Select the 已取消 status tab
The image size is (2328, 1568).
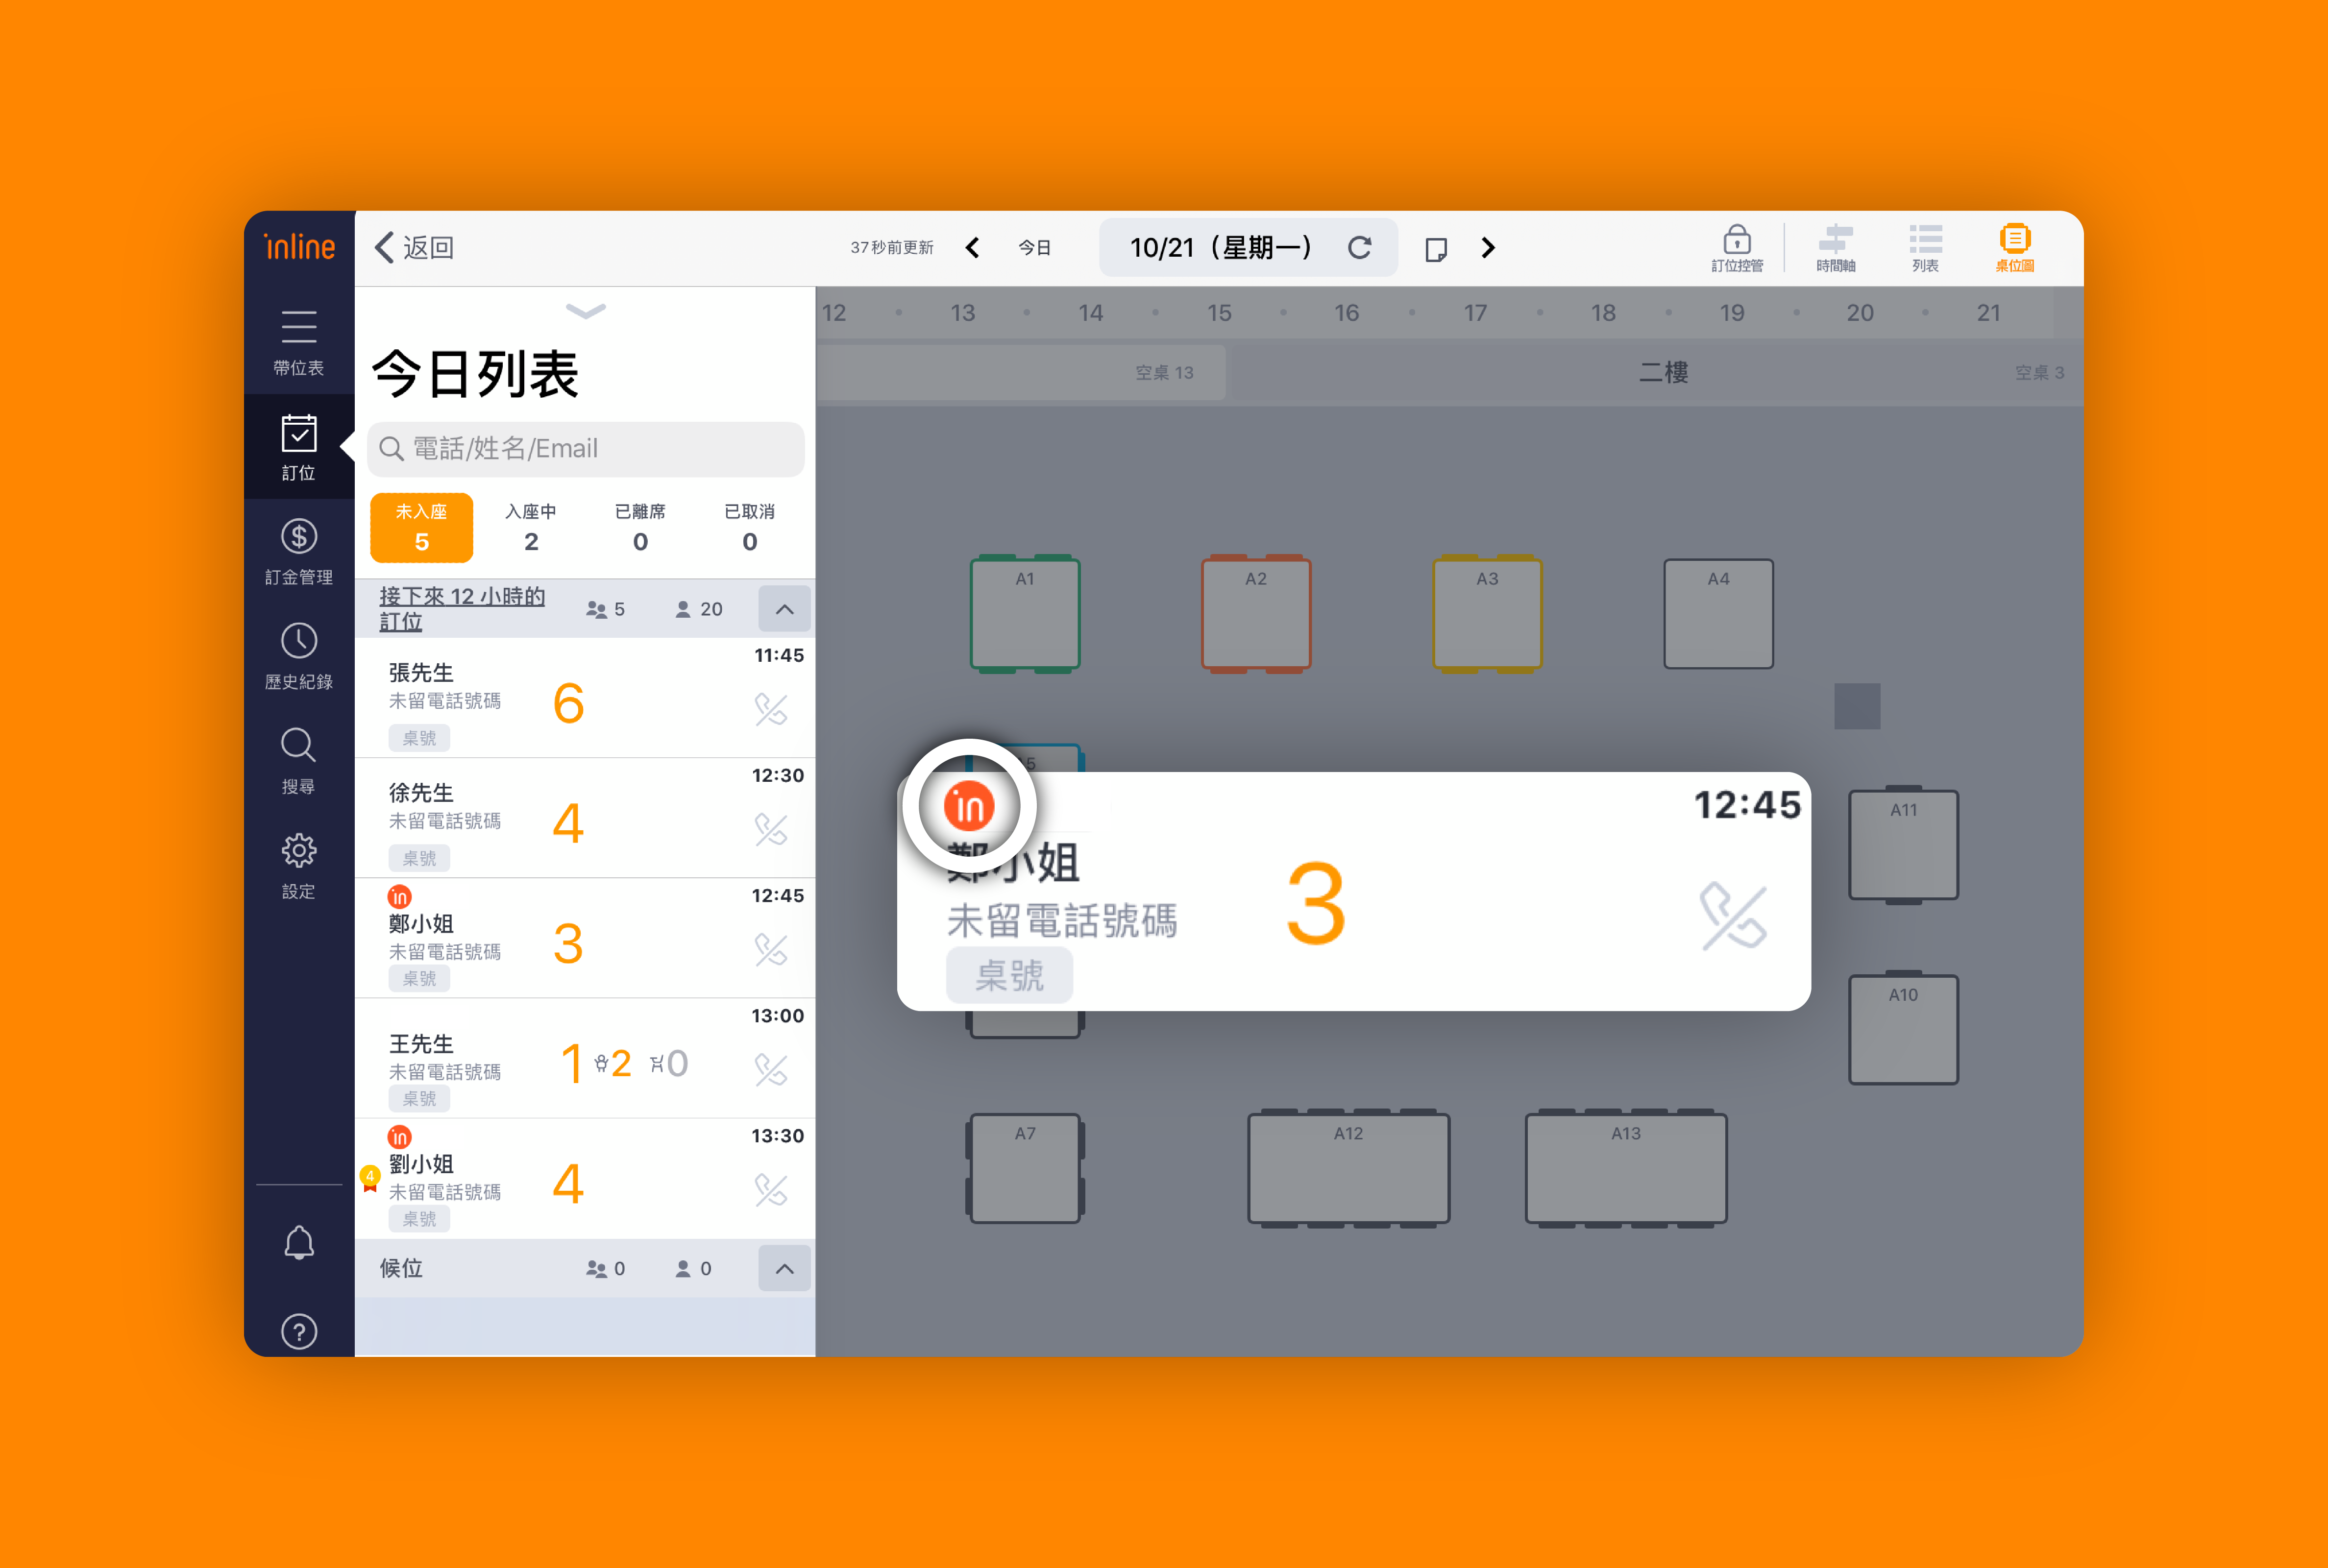point(749,527)
